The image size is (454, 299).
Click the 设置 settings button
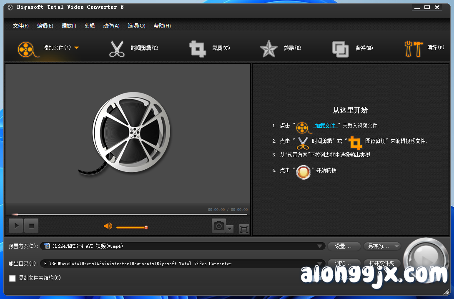(344, 246)
